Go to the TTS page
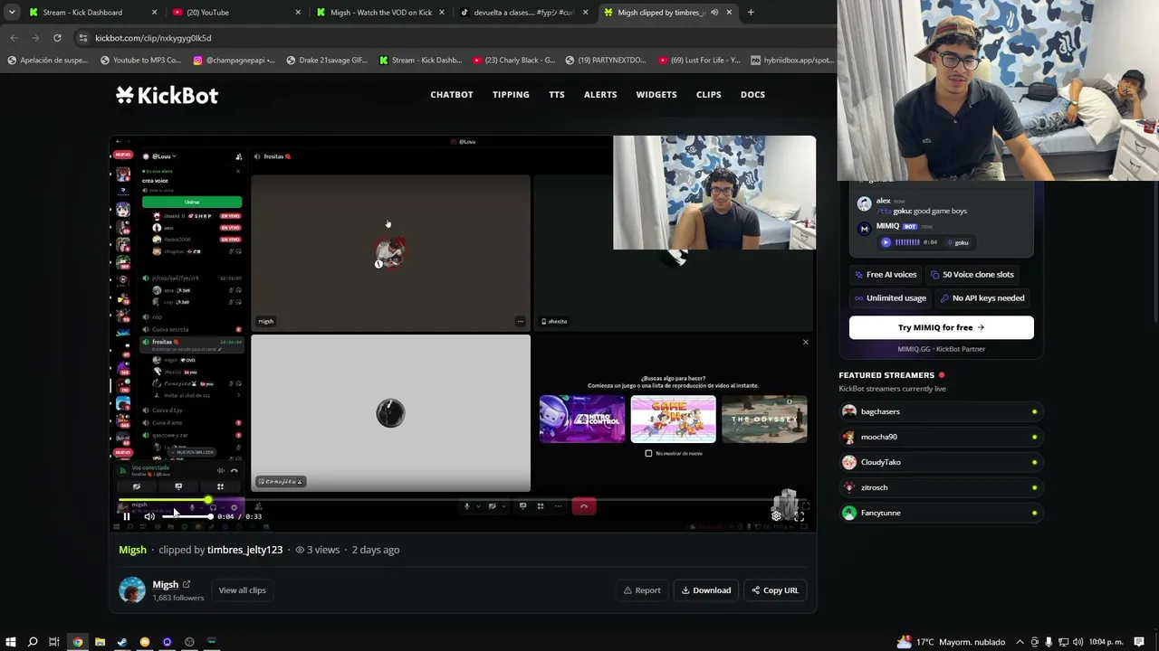 click(x=557, y=95)
